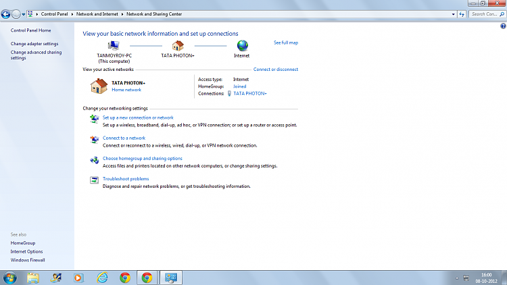This screenshot has height=285, width=507.
Task: Open the first Chrome taskbar icon
Action: [125, 278]
